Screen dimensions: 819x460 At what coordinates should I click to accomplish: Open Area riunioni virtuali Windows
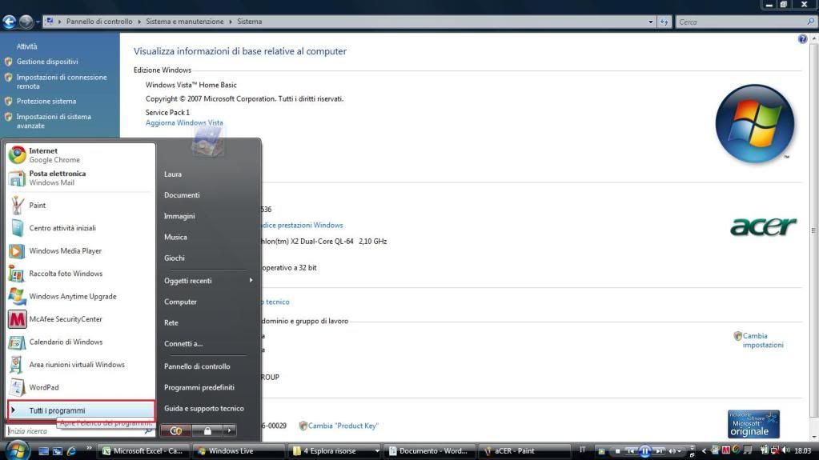80,365
